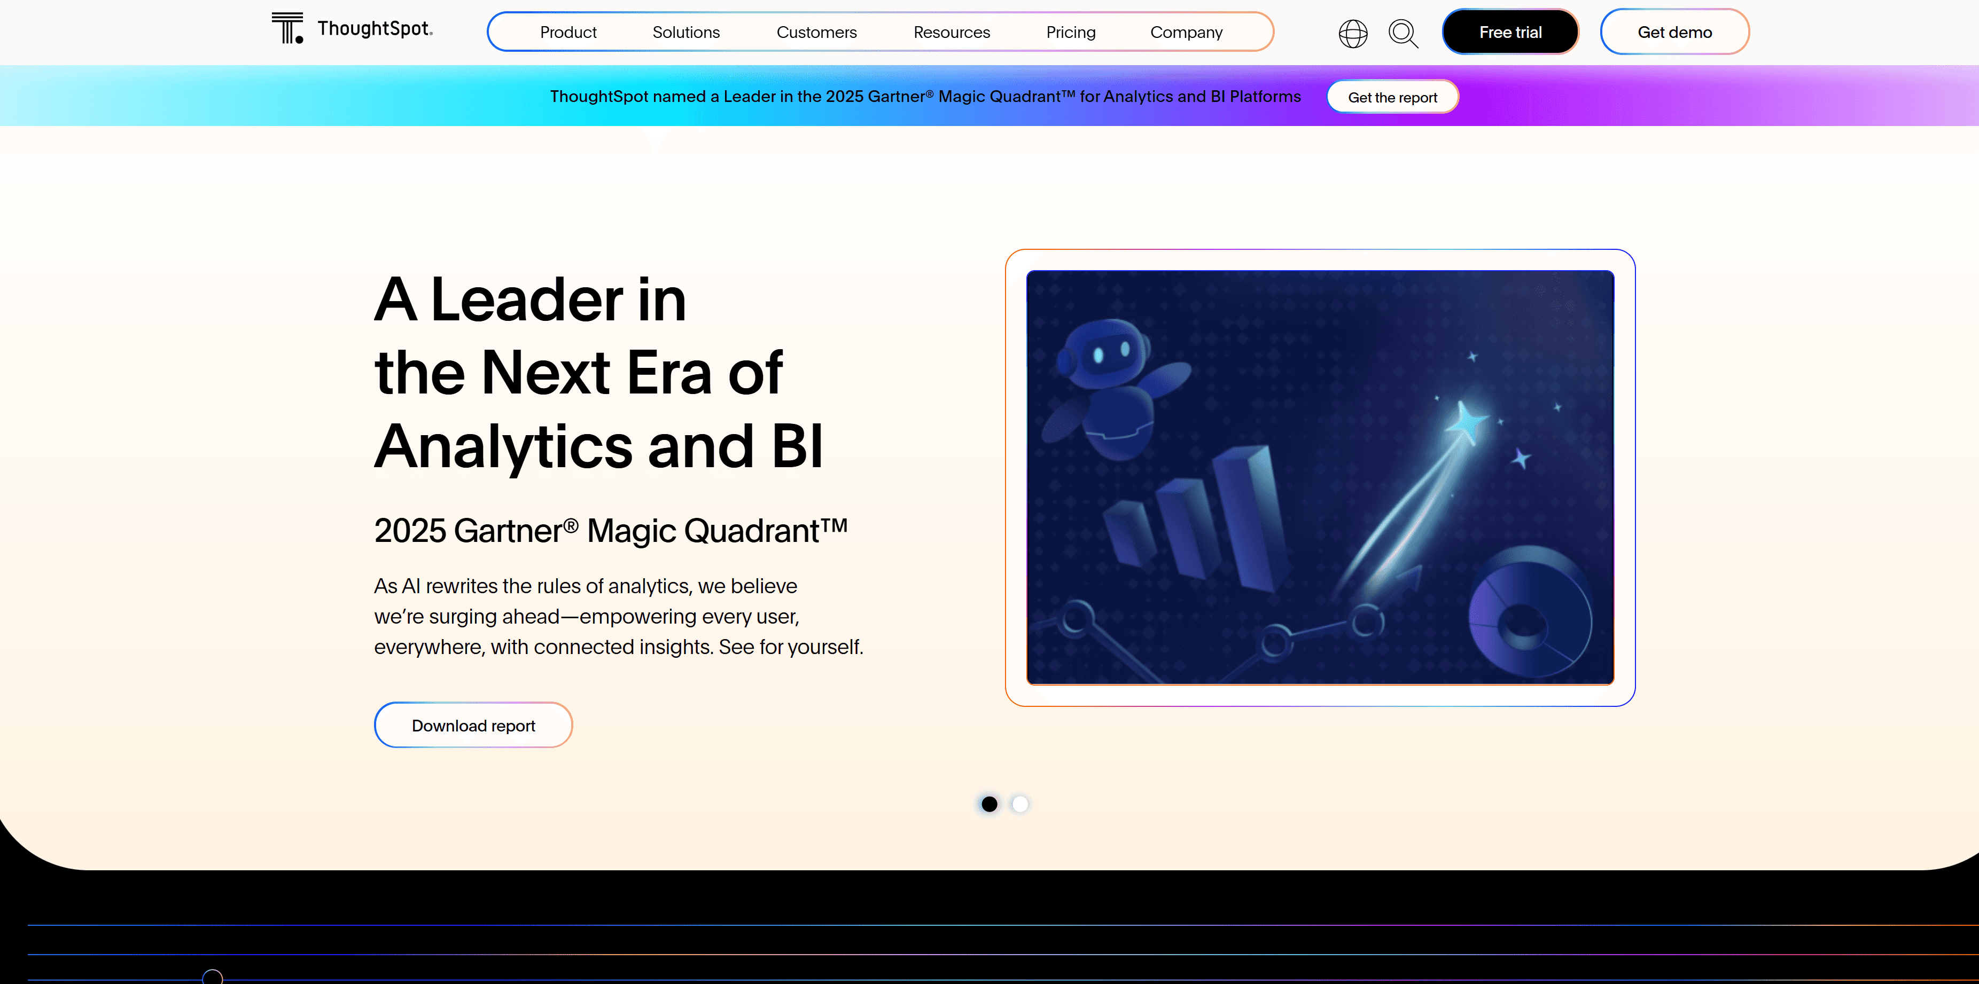Open the Product menu
The image size is (1979, 984).
pyautogui.click(x=568, y=32)
